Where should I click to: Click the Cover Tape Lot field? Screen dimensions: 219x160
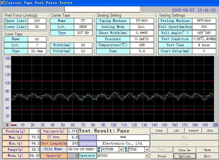tap(37, 45)
